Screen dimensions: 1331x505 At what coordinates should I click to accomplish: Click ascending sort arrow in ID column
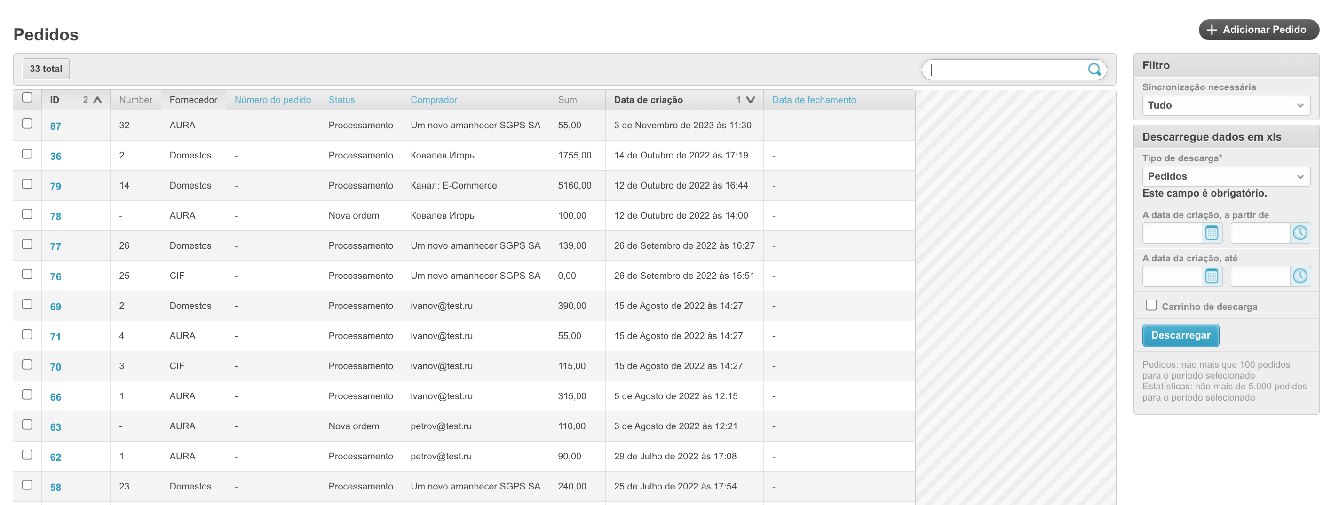(x=97, y=100)
